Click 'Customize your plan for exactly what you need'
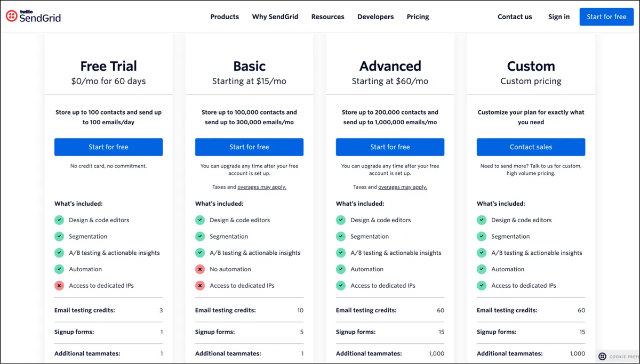The width and height of the screenshot is (640, 364). tap(531, 117)
